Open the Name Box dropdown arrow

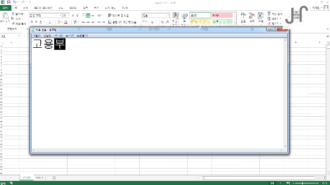point(19,36)
